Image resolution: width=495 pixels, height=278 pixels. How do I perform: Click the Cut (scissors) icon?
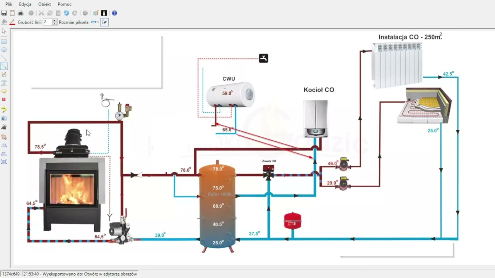[41, 13]
